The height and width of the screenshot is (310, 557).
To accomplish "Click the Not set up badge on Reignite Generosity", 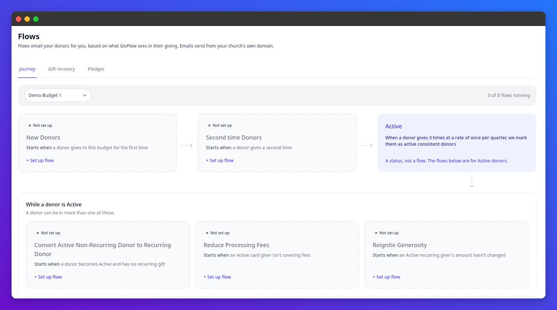I will pyautogui.click(x=387, y=233).
